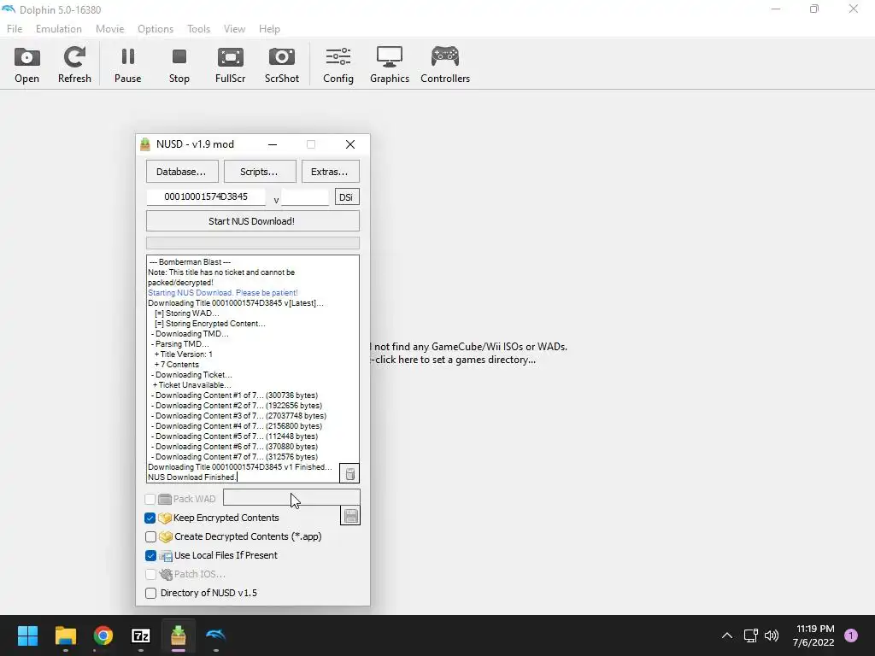Open the volume control in system tray
Image resolution: width=875 pixels, height=656 pixels.
coord(772,635)
